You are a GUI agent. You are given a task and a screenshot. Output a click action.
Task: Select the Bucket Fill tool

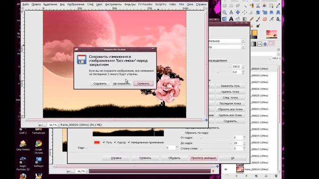point(238,19)
